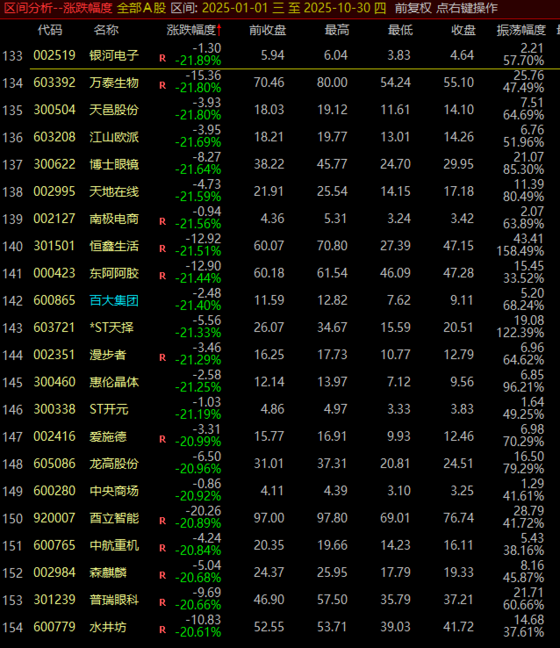Click the red R marker on 南极电商 row
This screenshot has height=648, width=560.
click(x=162, y=221)
